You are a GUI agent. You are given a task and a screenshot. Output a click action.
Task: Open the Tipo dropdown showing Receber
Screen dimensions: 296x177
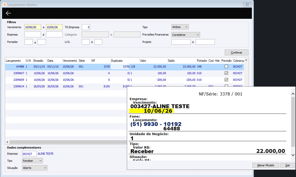pyautogui.click(x=32, y=161)
